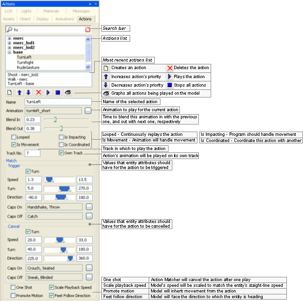The width and height of the screenshot is (303, 301).
Task: Enable the One Shot checkbox
Action: [x=13, y=287]
